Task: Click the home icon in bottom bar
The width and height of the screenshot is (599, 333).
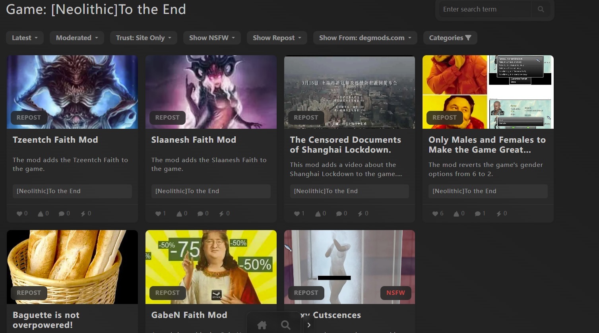Action: [x=262, y=325]
